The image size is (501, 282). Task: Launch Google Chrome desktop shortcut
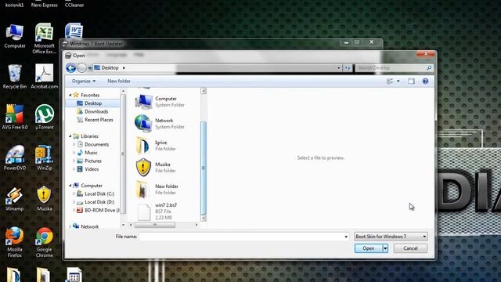coord(44,242)
